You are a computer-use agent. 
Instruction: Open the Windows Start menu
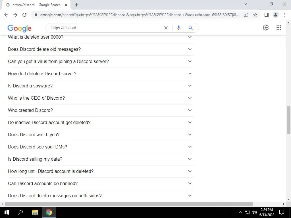(7, 212)
